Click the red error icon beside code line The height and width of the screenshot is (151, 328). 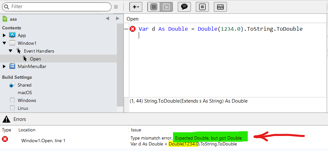tap(133, 29)
